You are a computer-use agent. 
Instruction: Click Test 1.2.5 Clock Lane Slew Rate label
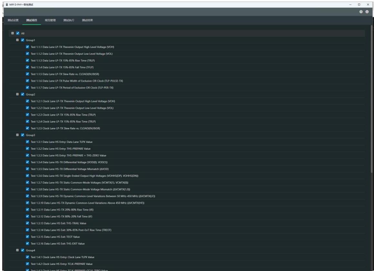pyautogui.click(x=66, y=129)
